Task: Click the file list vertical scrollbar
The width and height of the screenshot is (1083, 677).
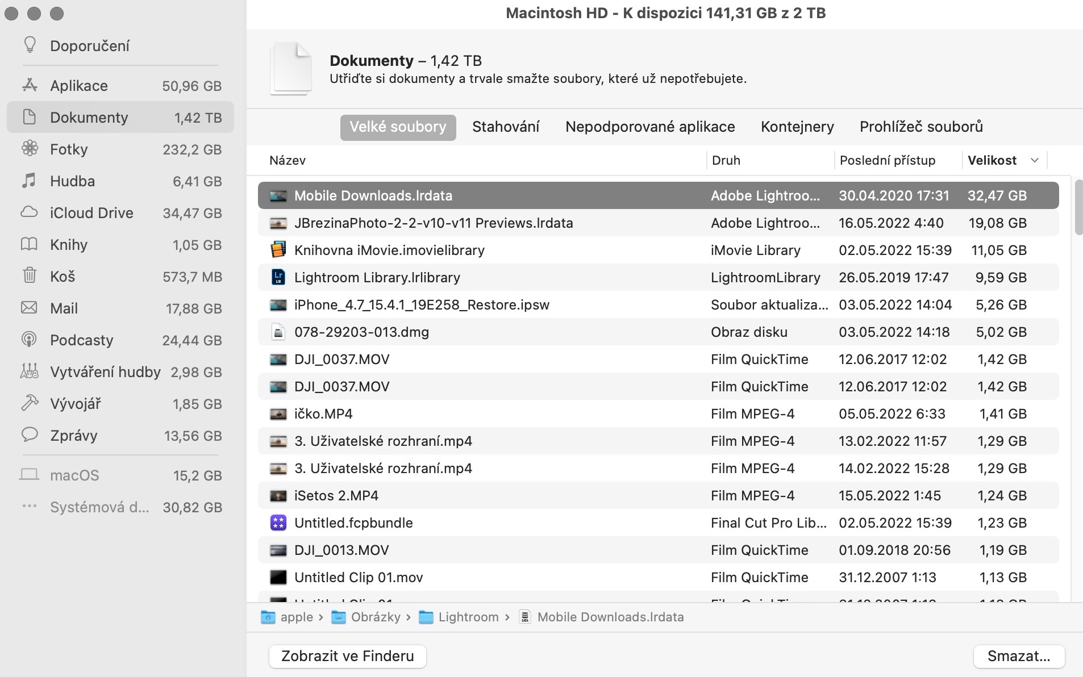Action: (x=1078, y=207)
